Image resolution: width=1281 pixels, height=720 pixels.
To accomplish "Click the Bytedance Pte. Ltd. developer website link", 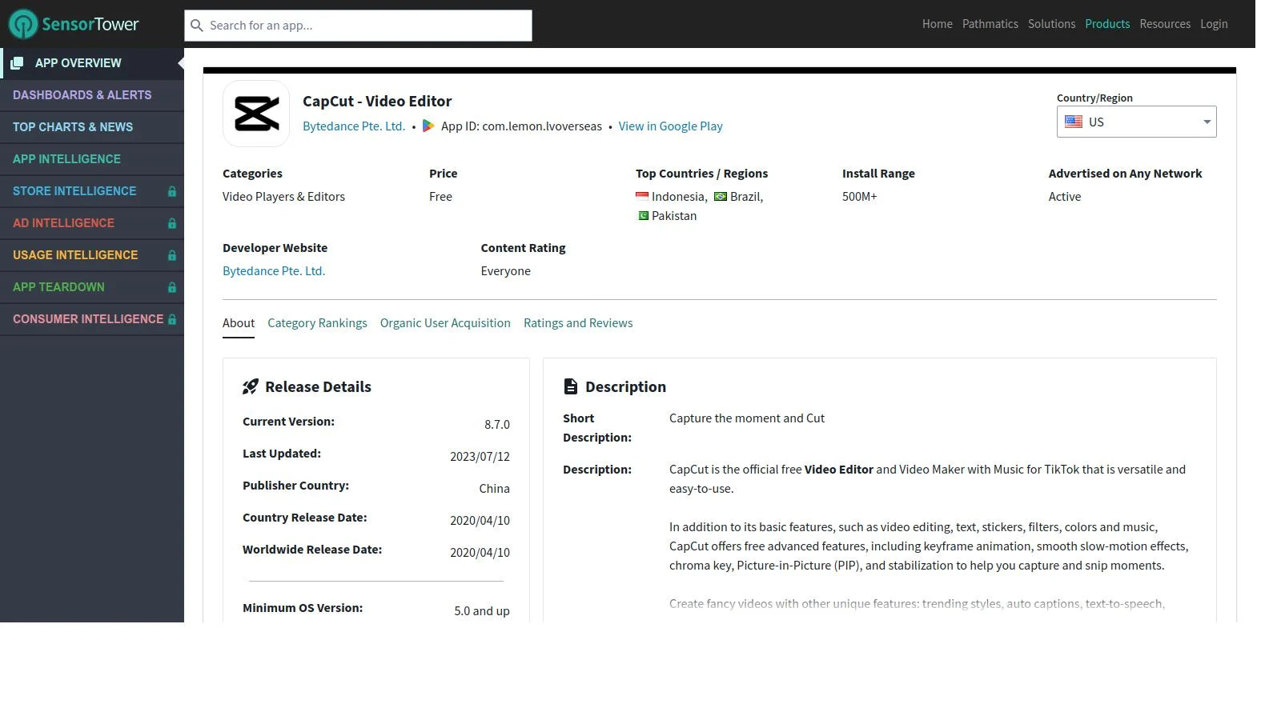I will (274, 271).
